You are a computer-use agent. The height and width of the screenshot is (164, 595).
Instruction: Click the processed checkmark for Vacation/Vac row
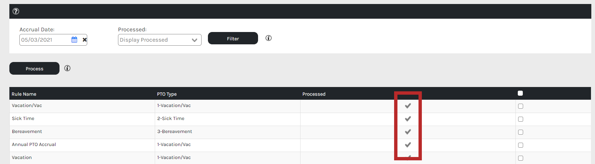[x=408, y=106]
